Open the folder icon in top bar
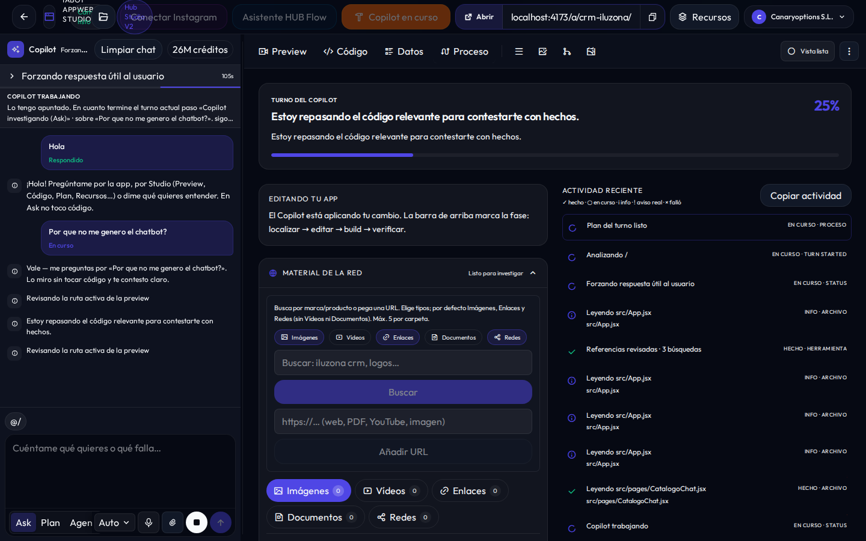This screenshot has width=866, height=541. [x=103, y=17]
